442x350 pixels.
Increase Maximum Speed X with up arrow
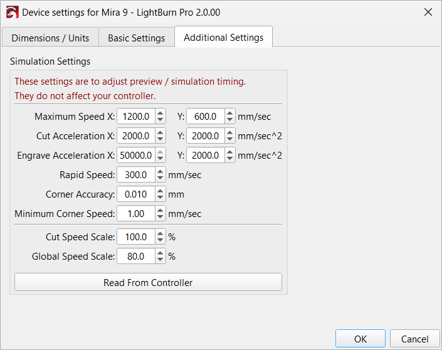(x=160, y=114)
